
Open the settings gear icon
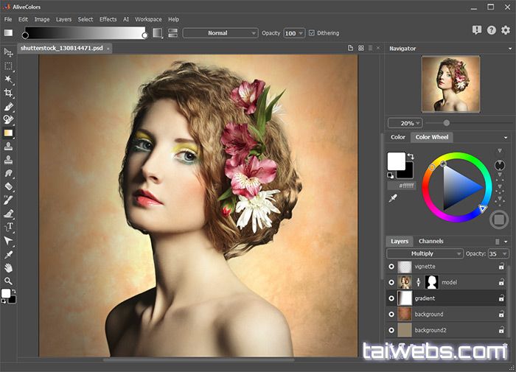[x=506, y=30]
